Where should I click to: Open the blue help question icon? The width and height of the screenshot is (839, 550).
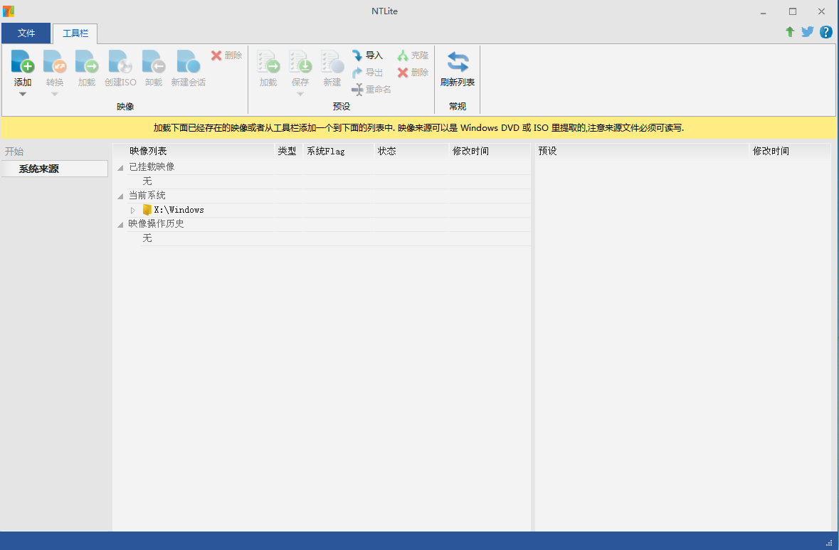pos(825,32)
